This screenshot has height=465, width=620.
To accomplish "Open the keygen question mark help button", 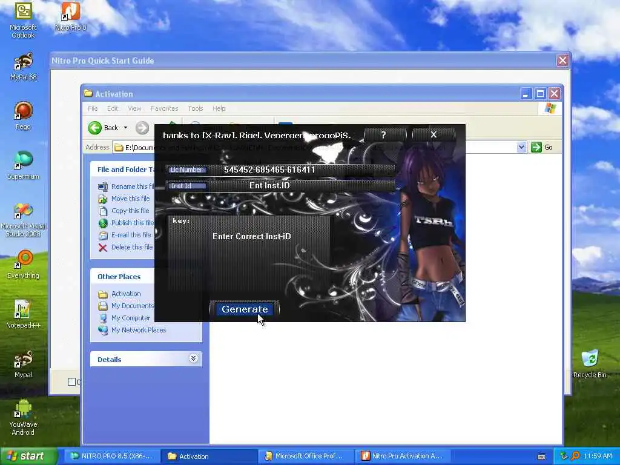I will (385, 135).
